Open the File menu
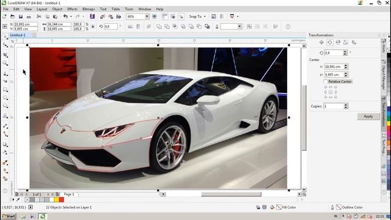 [x=5, y=9]
